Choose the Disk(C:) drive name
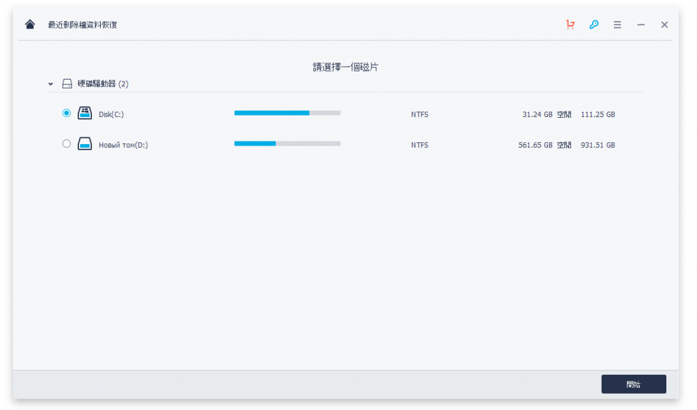The width and height of the screenshot is (697, 410). (111, 114)
